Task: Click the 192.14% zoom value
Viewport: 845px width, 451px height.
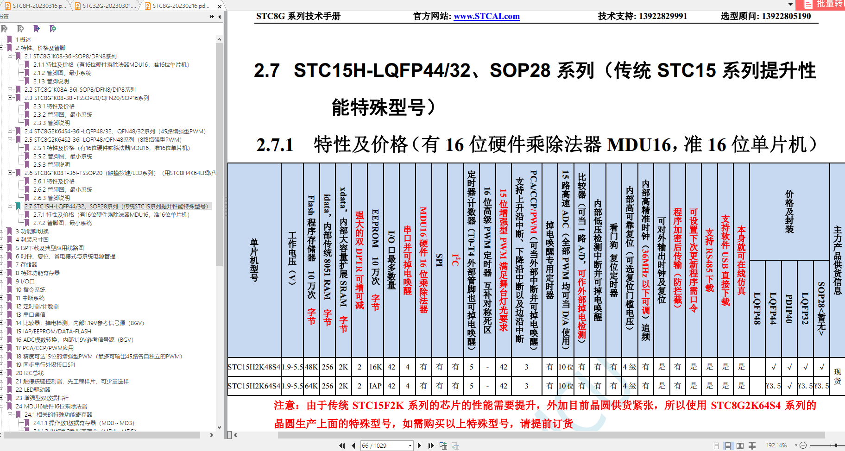Action: point(776,445)
